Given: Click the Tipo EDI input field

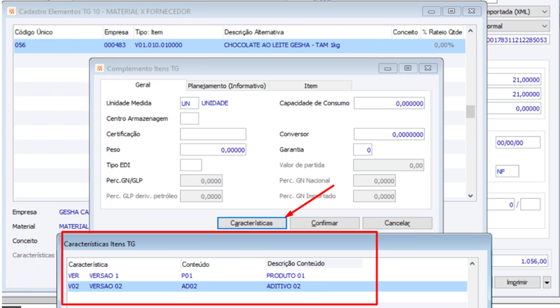Looking at the screenshot, I should tap(190, 165).
